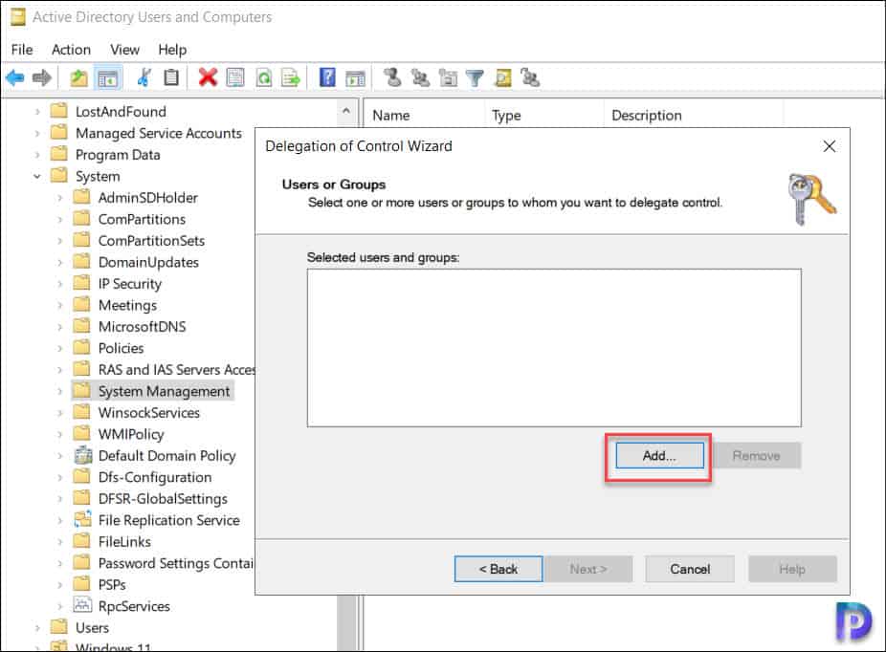Image resolution: width=886 pixels, height=652 pixels.
Task: Click the Properties toolbar icon
Action: [234, 77]
